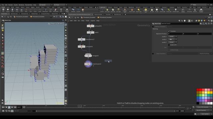Viewport: 213px width, 119px height.
Task: Enable the Scale to Fit checkbox
Action: (169, 45)
